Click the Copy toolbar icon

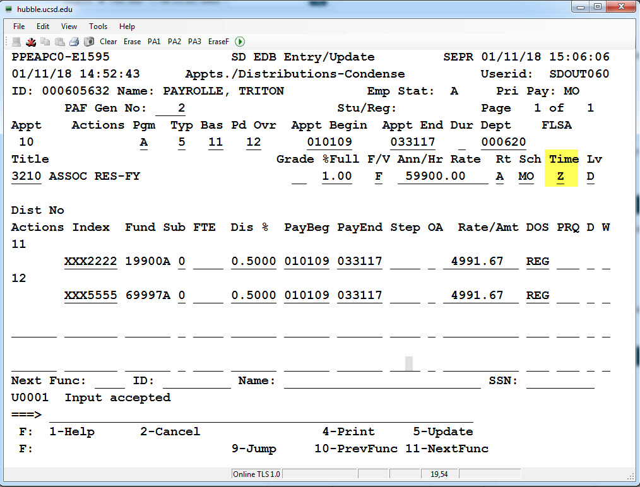click(x=45, y=42)
